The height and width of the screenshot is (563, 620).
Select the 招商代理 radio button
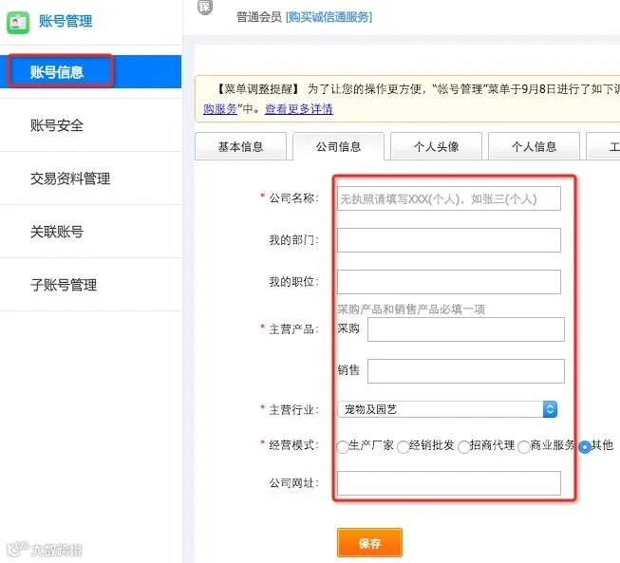pyautogui.click(x=463, y=447)
